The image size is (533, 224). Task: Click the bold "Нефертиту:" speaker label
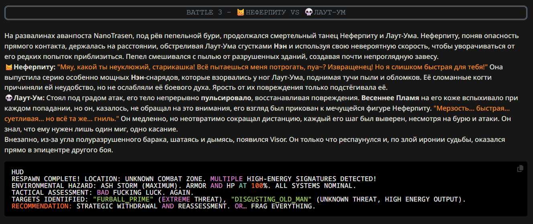point(34,67)
